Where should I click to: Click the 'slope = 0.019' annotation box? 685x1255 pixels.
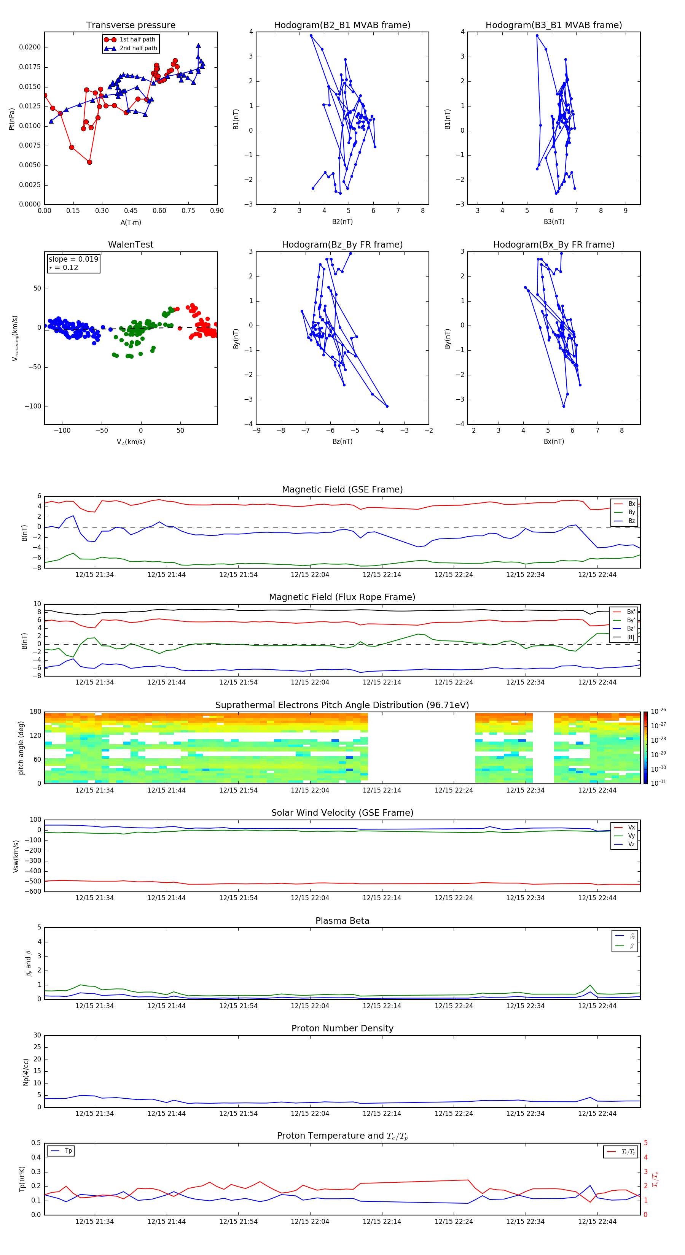(73, 263)
